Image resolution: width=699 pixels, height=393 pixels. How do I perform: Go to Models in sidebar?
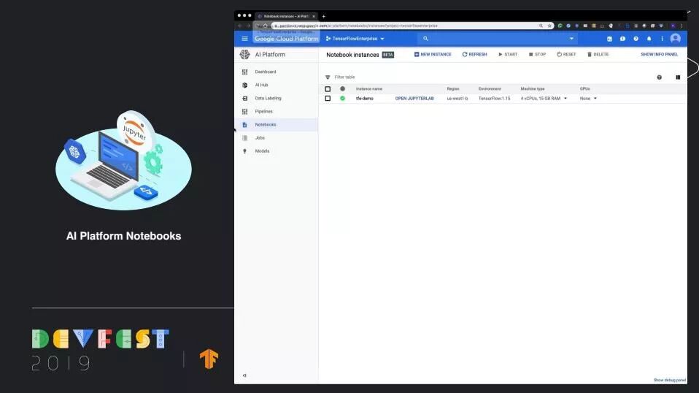pyautogui.click(x=262, y=151)
